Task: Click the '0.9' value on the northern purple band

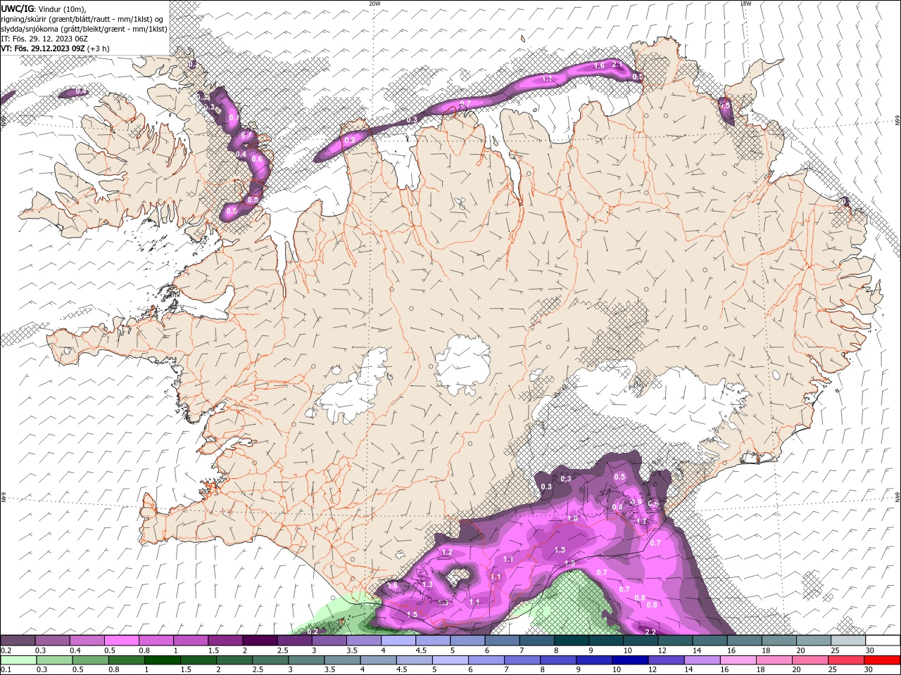Action: pyautogui.click(x=350, y=141)
